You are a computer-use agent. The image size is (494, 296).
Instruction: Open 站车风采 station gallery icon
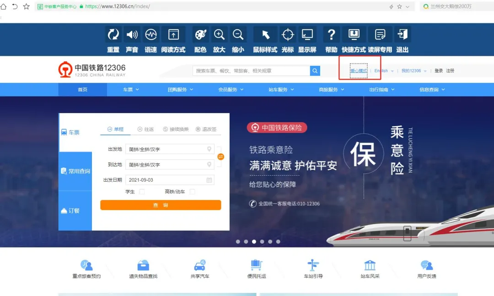tap(370, 265)
